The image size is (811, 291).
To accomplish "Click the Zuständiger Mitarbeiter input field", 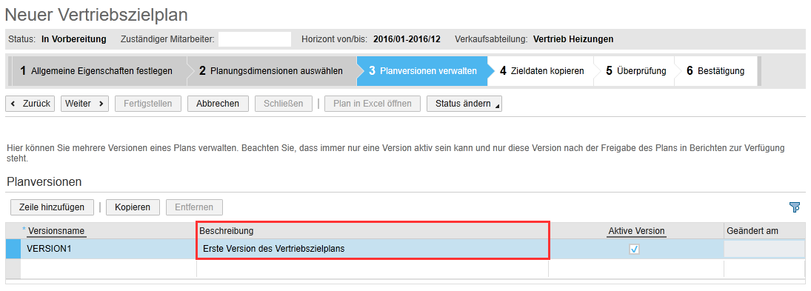I will point(255,39).
